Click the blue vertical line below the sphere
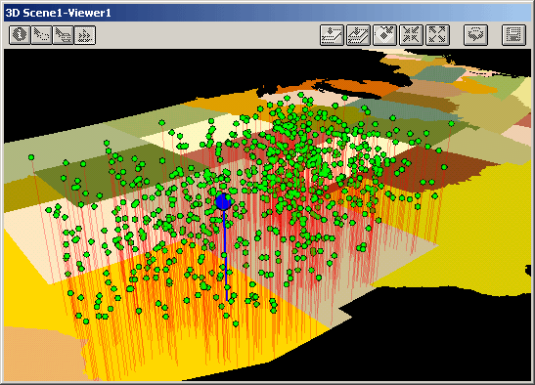The width and height of the screenshot is (535, 385). [225, 255]
